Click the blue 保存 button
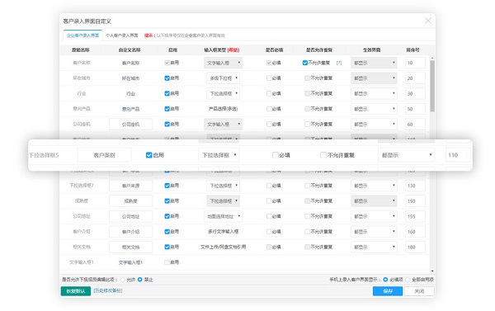 [x=388, y=291]
